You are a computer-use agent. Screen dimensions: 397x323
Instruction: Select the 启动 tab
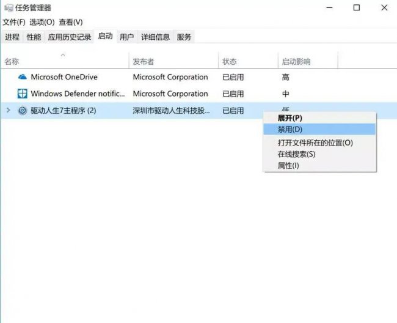[105, 36]
